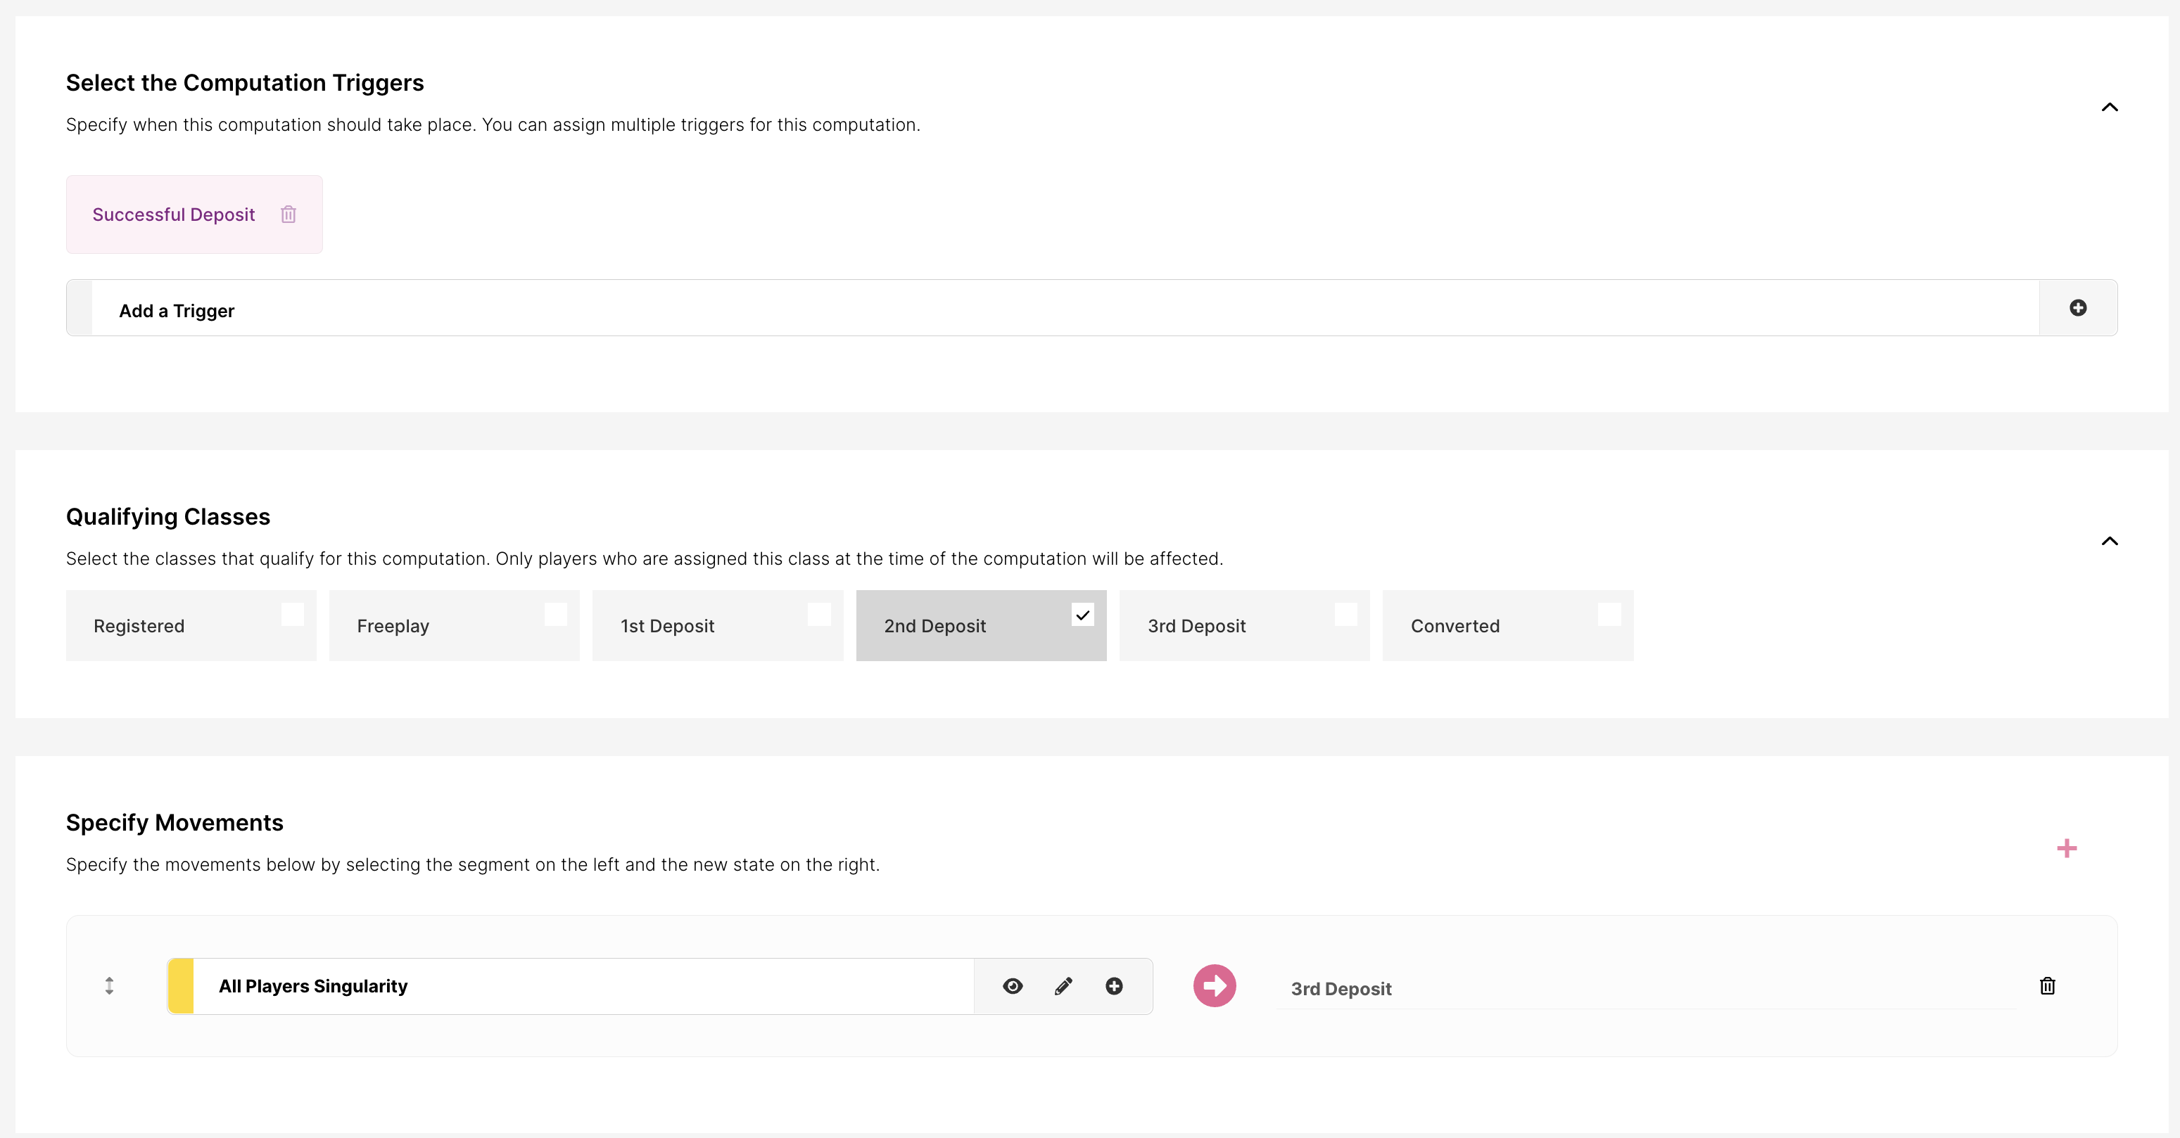Delete the 3rd Deposit movement row
Image resolution: width=2180 pixels, height=1138 pixels.
2047,985
